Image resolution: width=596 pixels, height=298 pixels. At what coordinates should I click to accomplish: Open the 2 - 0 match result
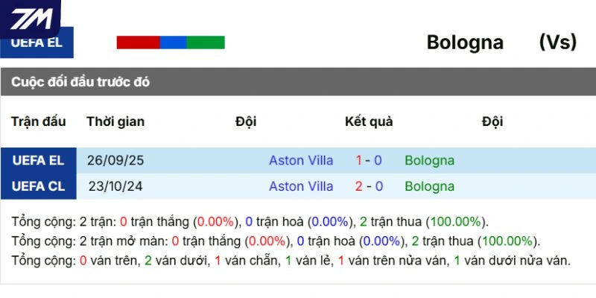click(369, 186)
